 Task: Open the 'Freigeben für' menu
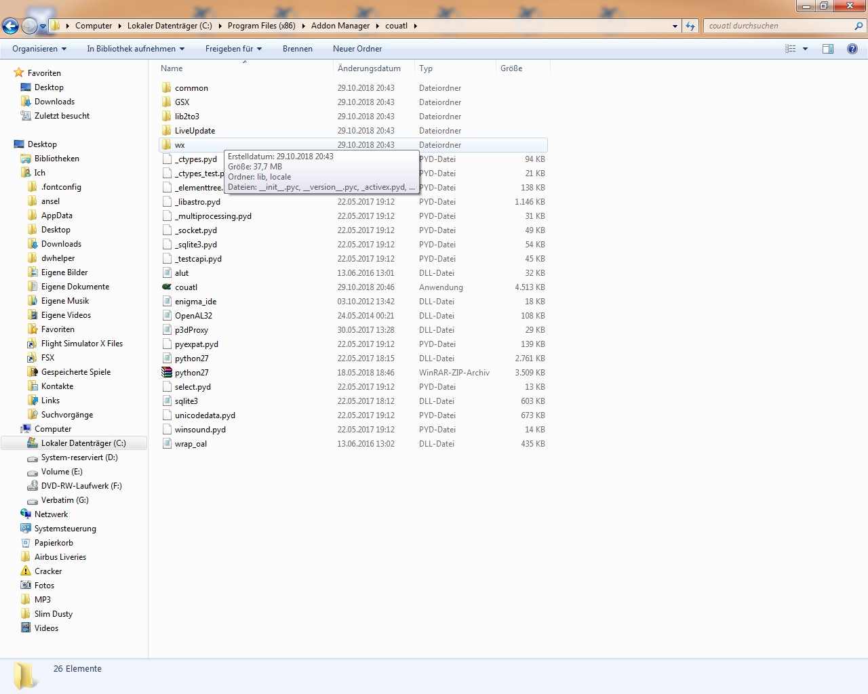[x=233, y=49]
